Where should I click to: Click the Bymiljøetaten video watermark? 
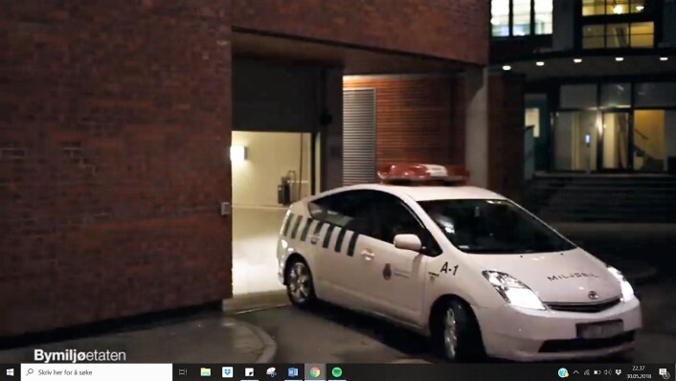(x=79, y=355)
